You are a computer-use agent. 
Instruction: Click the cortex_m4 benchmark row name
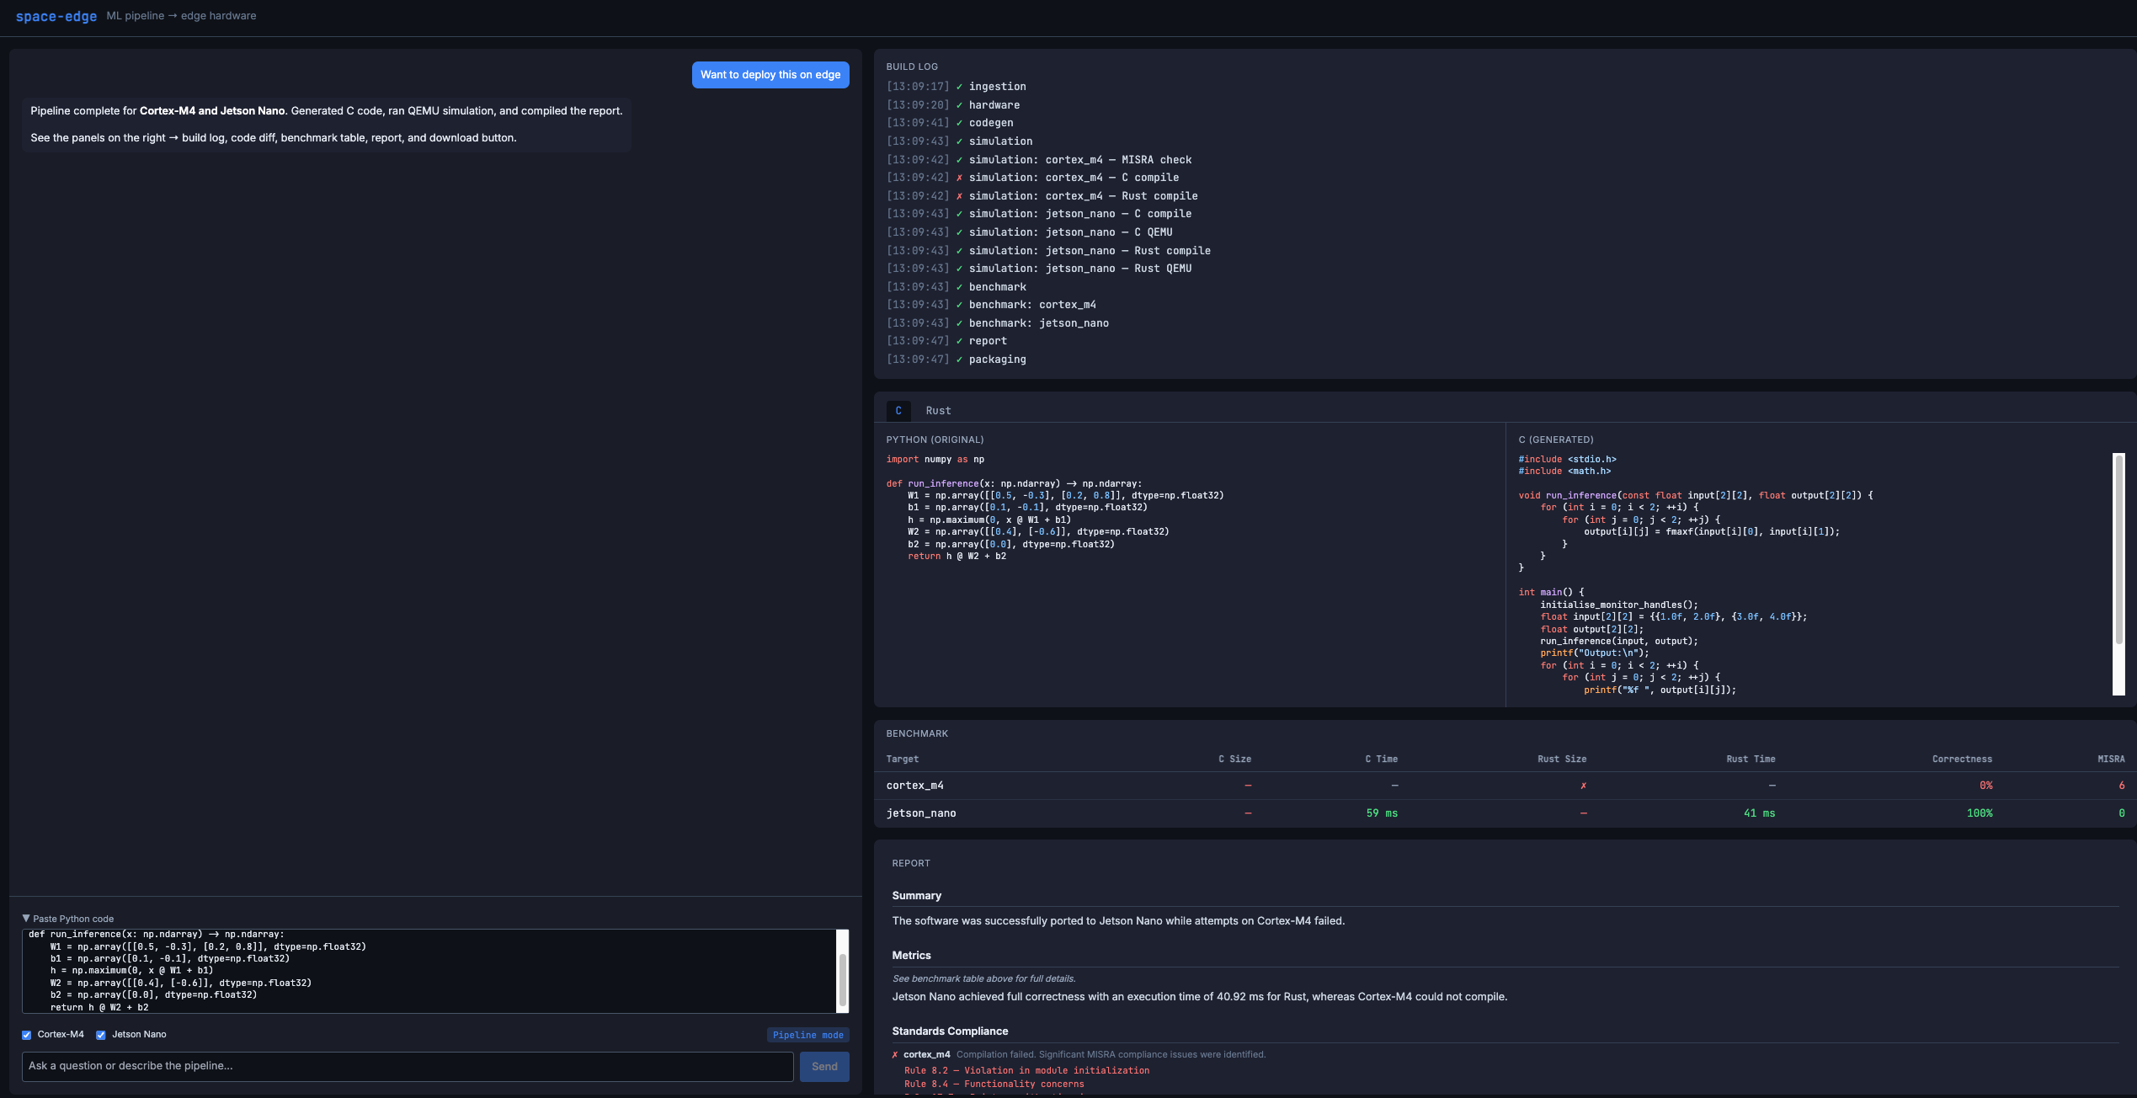(x=914, y=786)
